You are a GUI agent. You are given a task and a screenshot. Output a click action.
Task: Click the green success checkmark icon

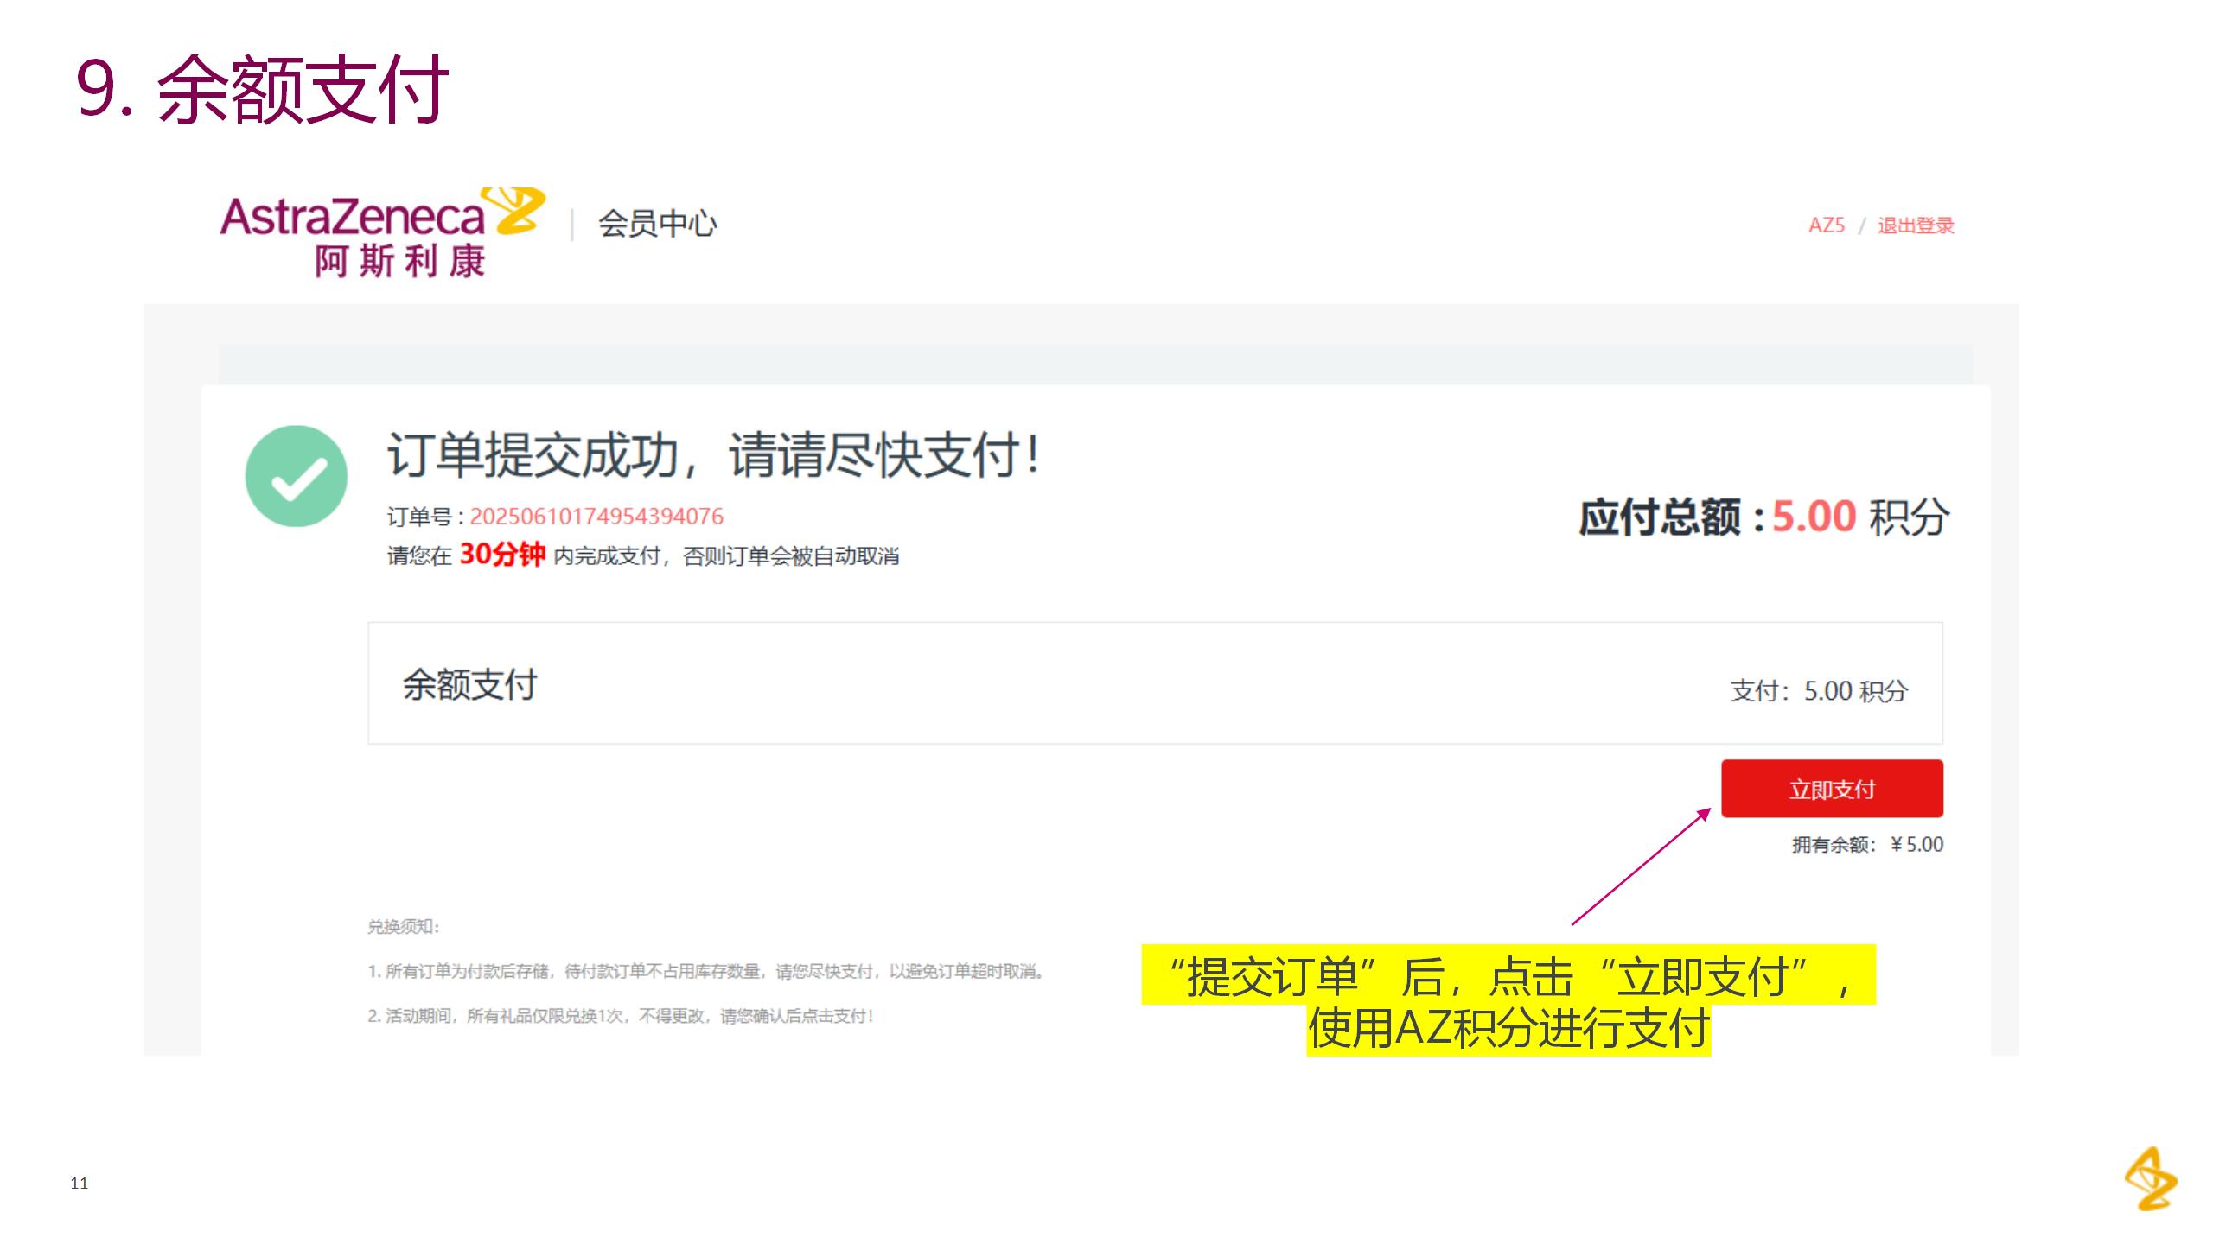point(297,476)
